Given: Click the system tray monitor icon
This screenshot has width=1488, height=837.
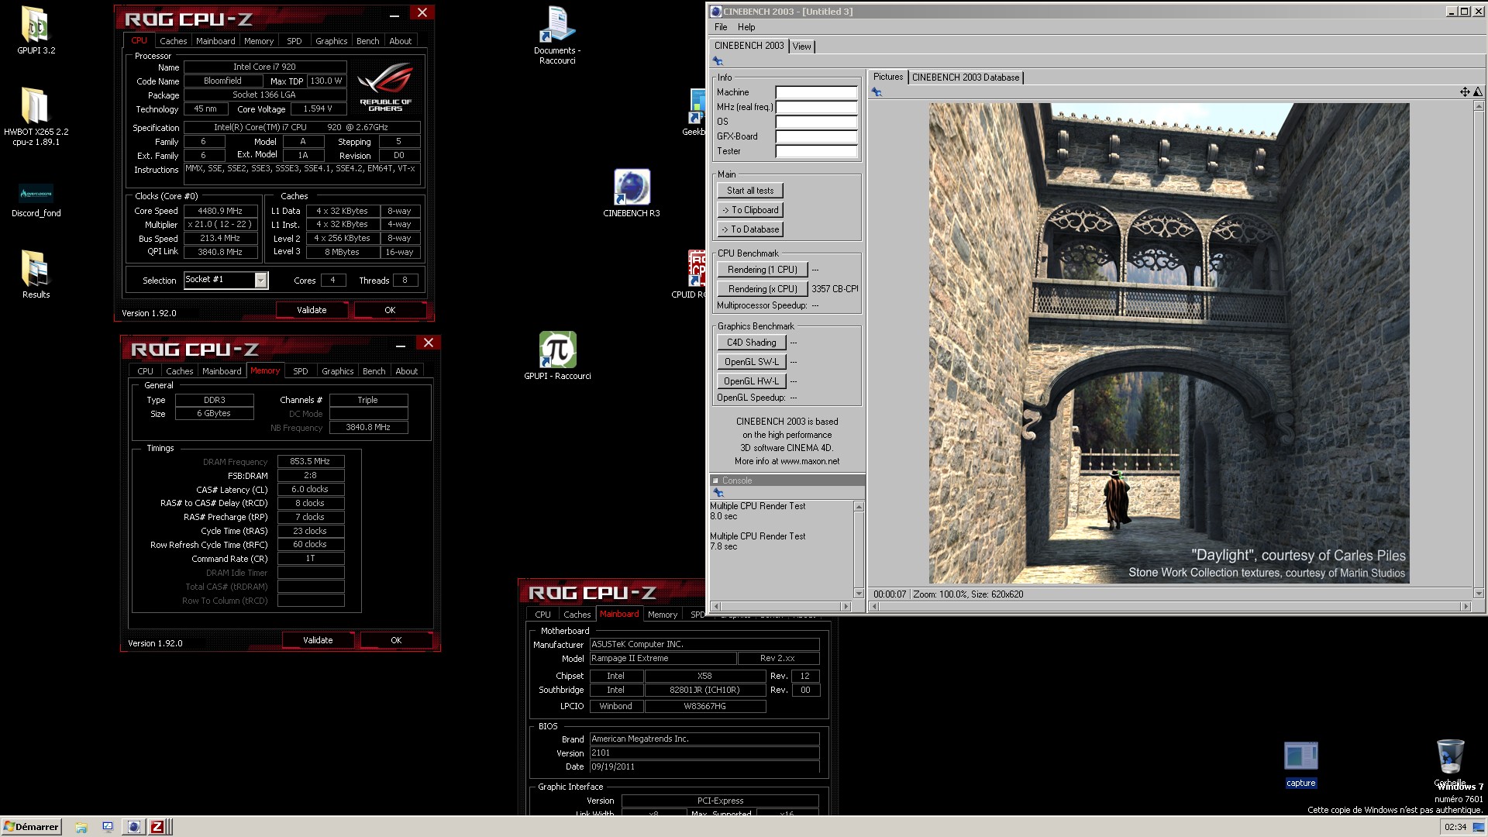Looking at the screenshot, I should pyautogui.click(x=1477, y=827).
